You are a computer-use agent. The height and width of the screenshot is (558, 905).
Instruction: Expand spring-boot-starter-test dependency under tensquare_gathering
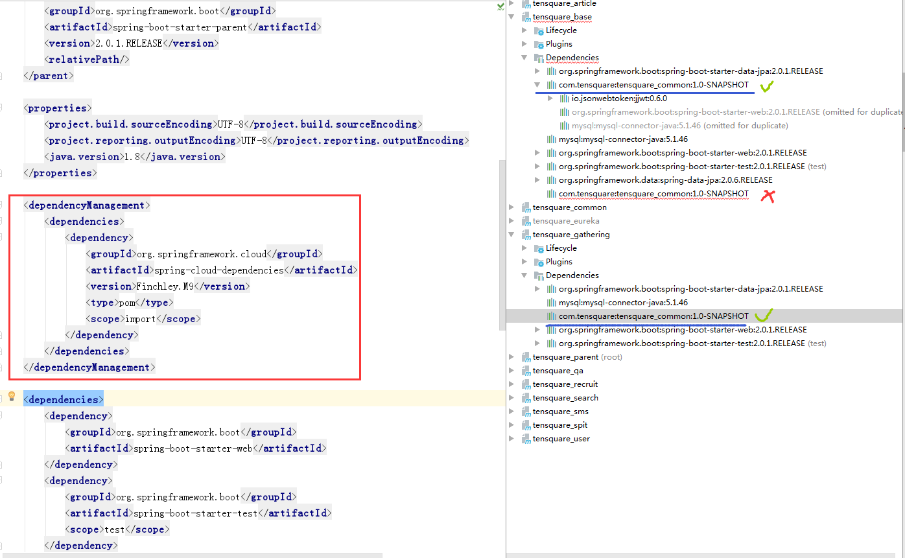(537, 343)
